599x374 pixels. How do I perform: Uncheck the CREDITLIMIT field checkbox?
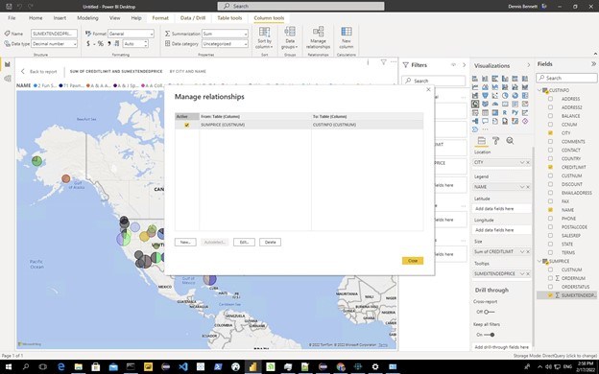coord(550,167)
